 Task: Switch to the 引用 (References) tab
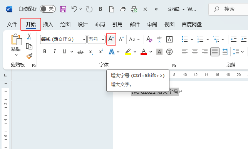pyautogui.click(x=117, y=24)
